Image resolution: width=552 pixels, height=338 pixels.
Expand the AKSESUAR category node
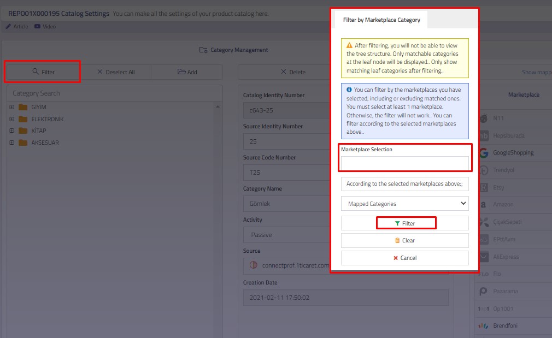12,143
